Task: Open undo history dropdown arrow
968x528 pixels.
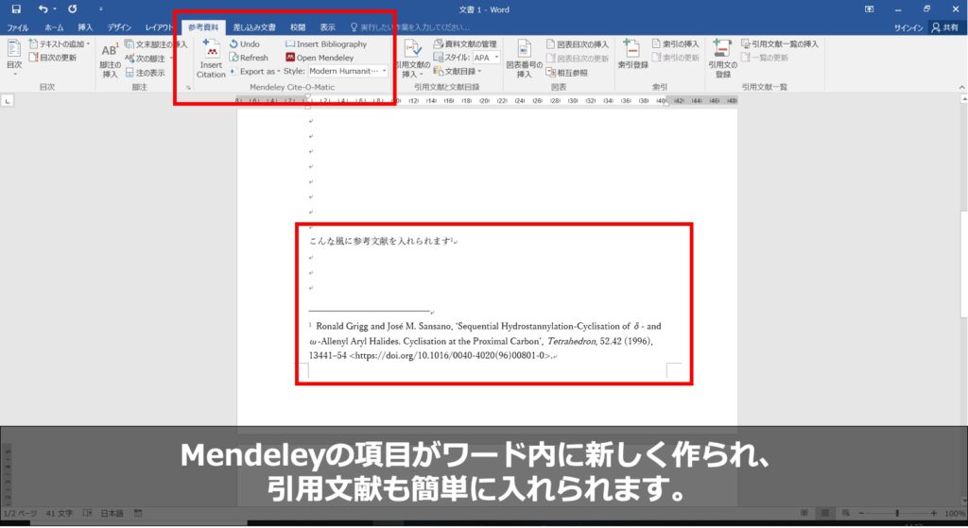Action: 55,9
